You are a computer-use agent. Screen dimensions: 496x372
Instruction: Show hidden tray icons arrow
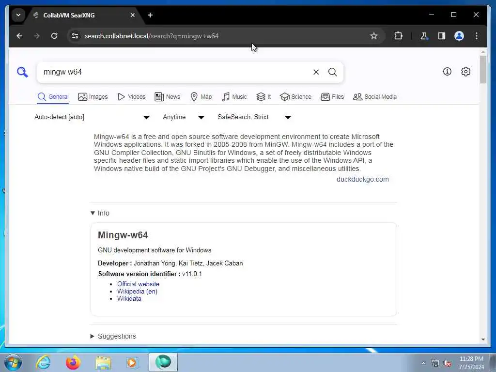click(x=423, y=363)
